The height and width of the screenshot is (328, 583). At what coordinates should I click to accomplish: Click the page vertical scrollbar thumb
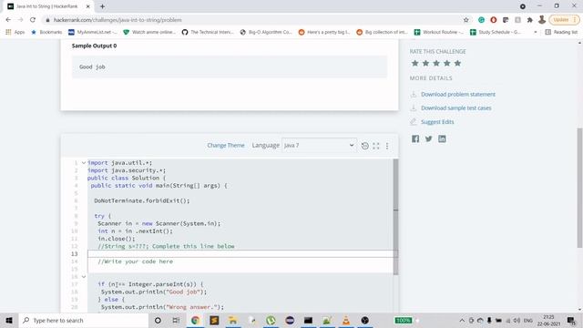pos(579,188)
